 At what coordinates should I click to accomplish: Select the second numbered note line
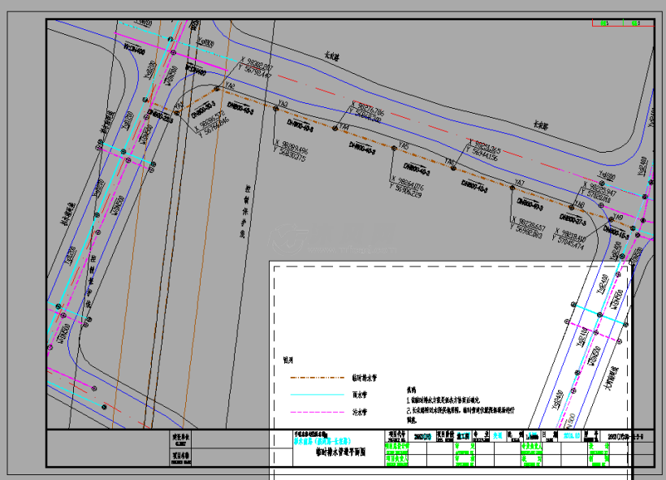(x=461, y=410)
